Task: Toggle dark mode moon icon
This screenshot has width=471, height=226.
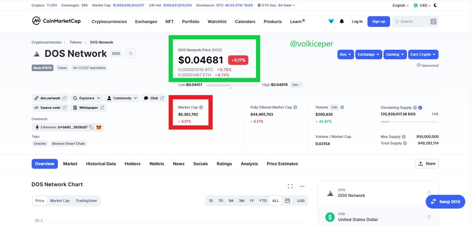Action: pos(436,5)
